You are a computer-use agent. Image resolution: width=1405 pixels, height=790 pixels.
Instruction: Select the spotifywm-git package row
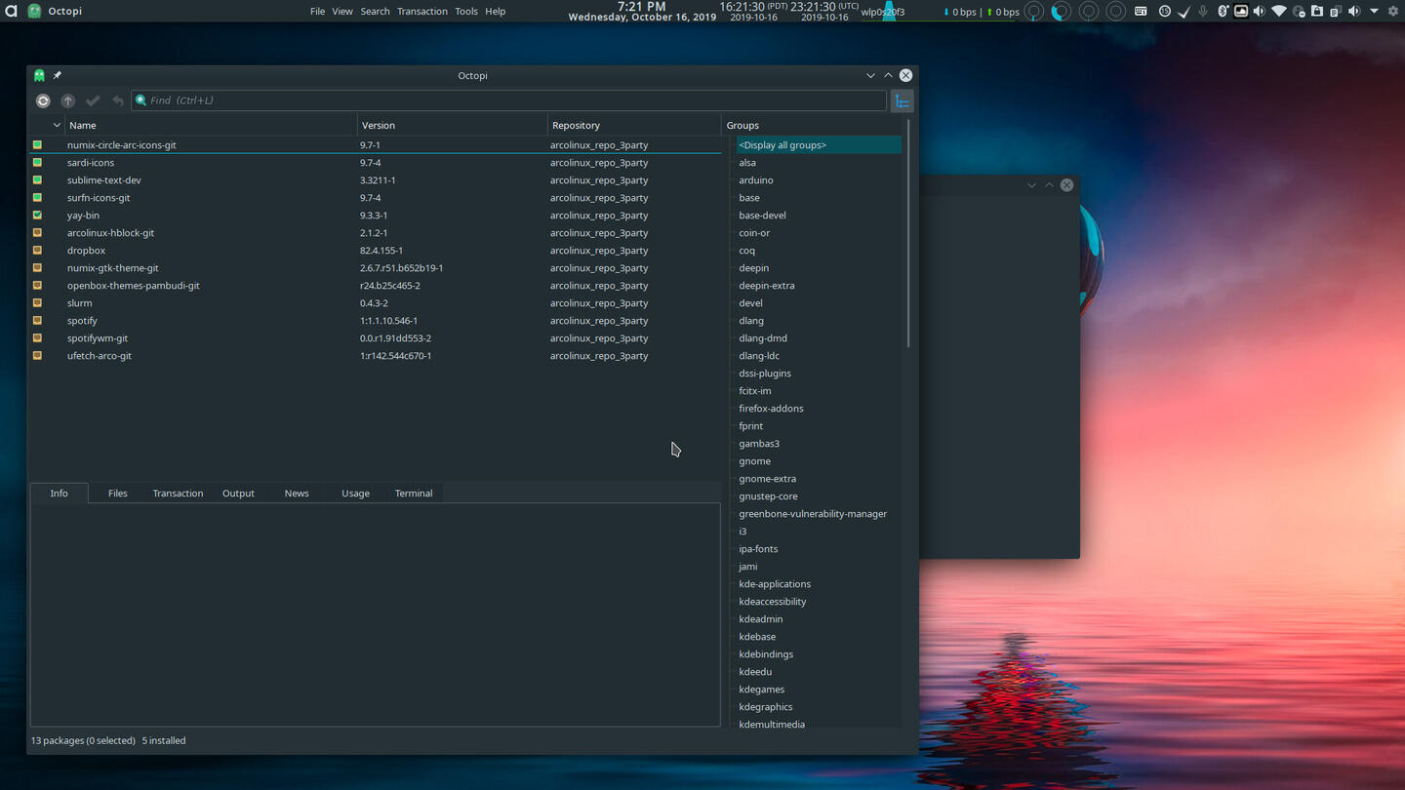coord(375,337)
